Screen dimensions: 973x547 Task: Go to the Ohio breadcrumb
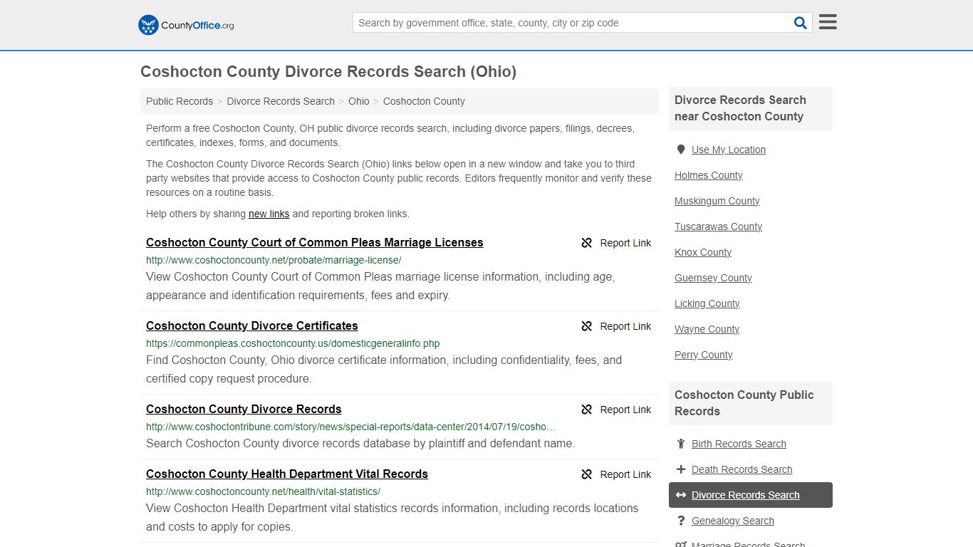click(x=359, y=101)
